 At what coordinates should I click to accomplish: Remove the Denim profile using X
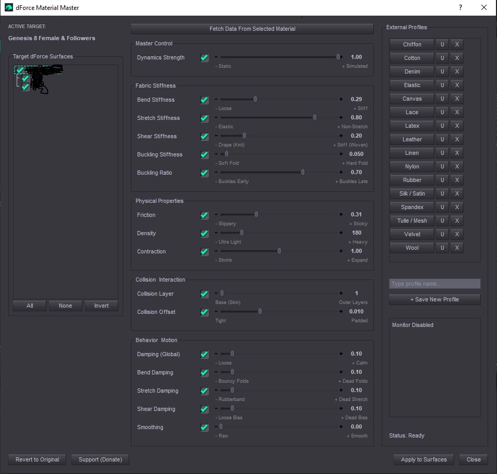(x=457, y=71)
